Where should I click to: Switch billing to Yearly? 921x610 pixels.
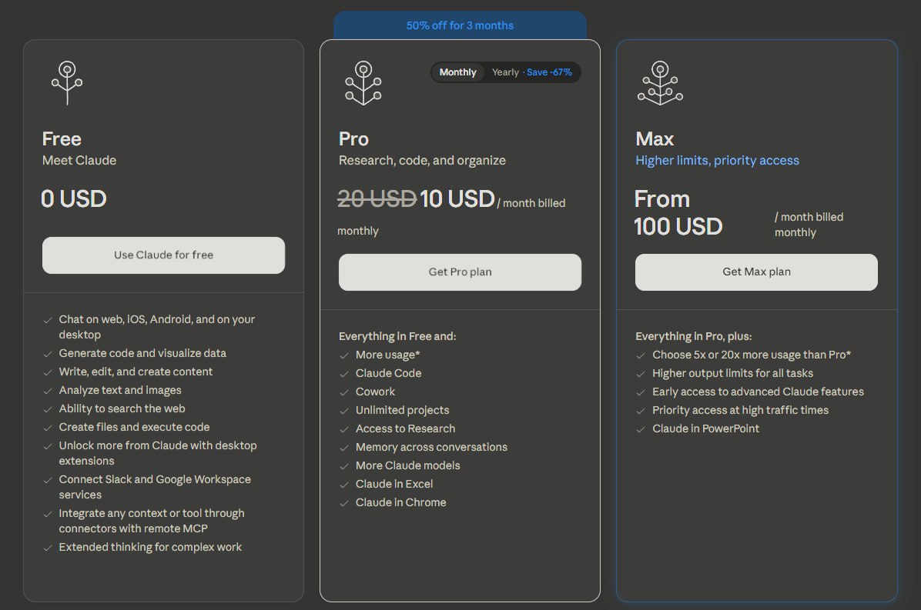pyautogui.click(x=505, y=72)
